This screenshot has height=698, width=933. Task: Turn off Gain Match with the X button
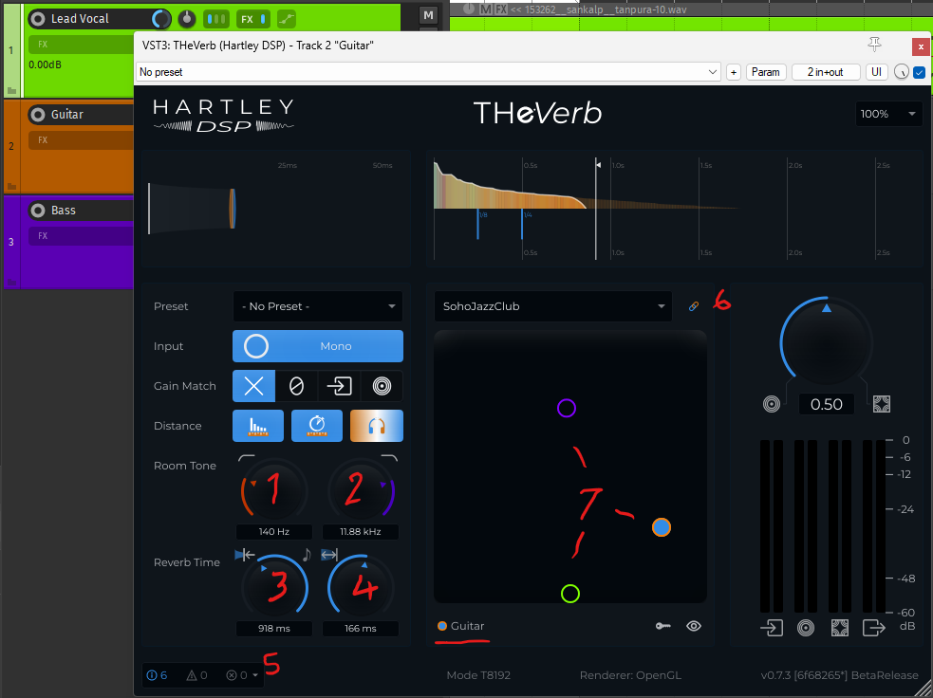[x=254, y=386]
